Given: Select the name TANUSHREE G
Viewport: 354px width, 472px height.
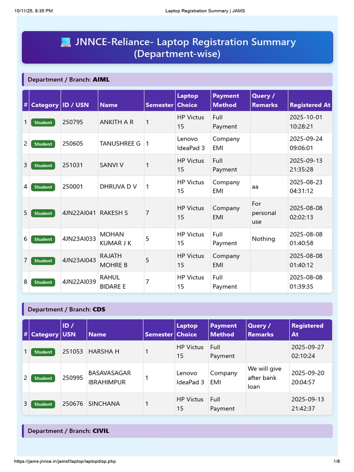Looking at the screenshot, I should [120, 144].
